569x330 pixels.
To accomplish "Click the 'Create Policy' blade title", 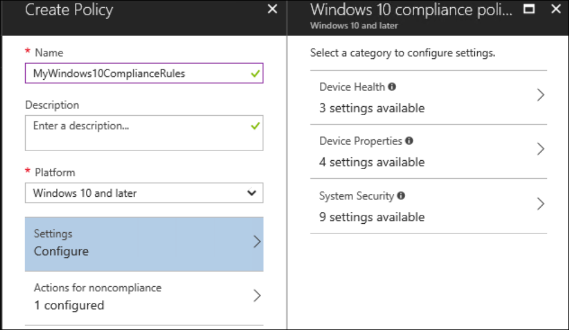I will coord(69,10).
